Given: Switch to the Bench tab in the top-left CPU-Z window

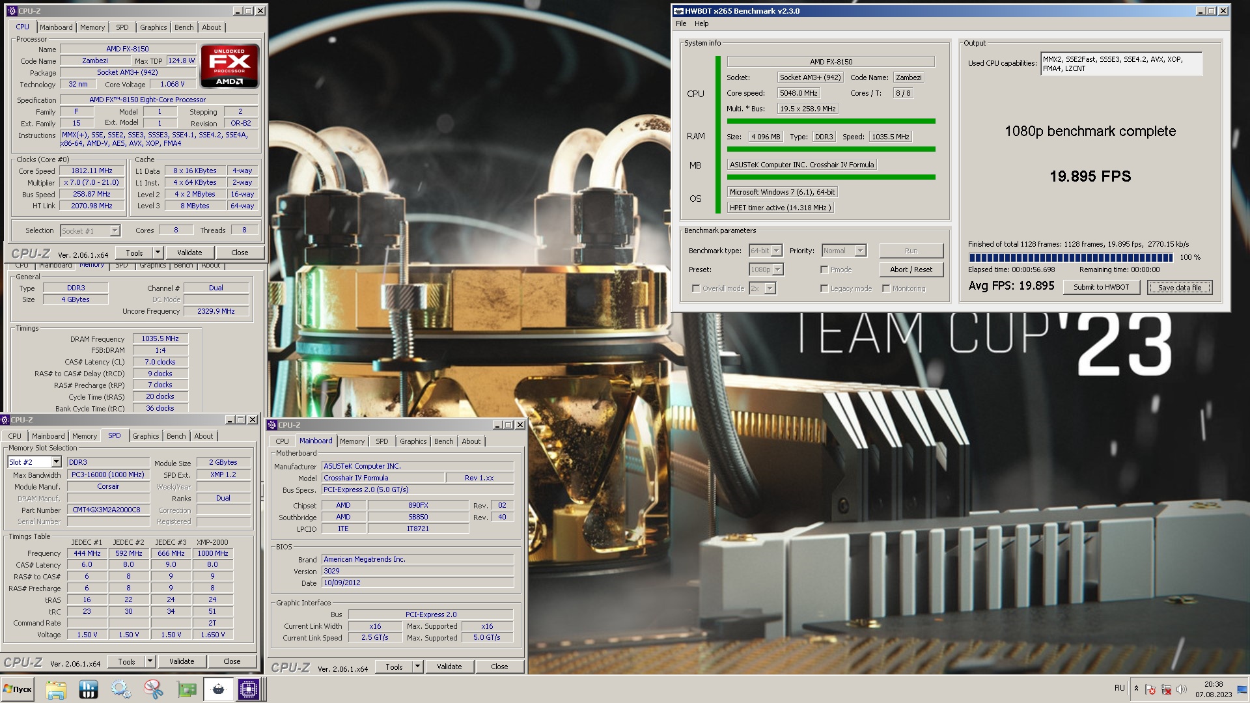Looking at the screenshot, I should (x=184, y=27).
